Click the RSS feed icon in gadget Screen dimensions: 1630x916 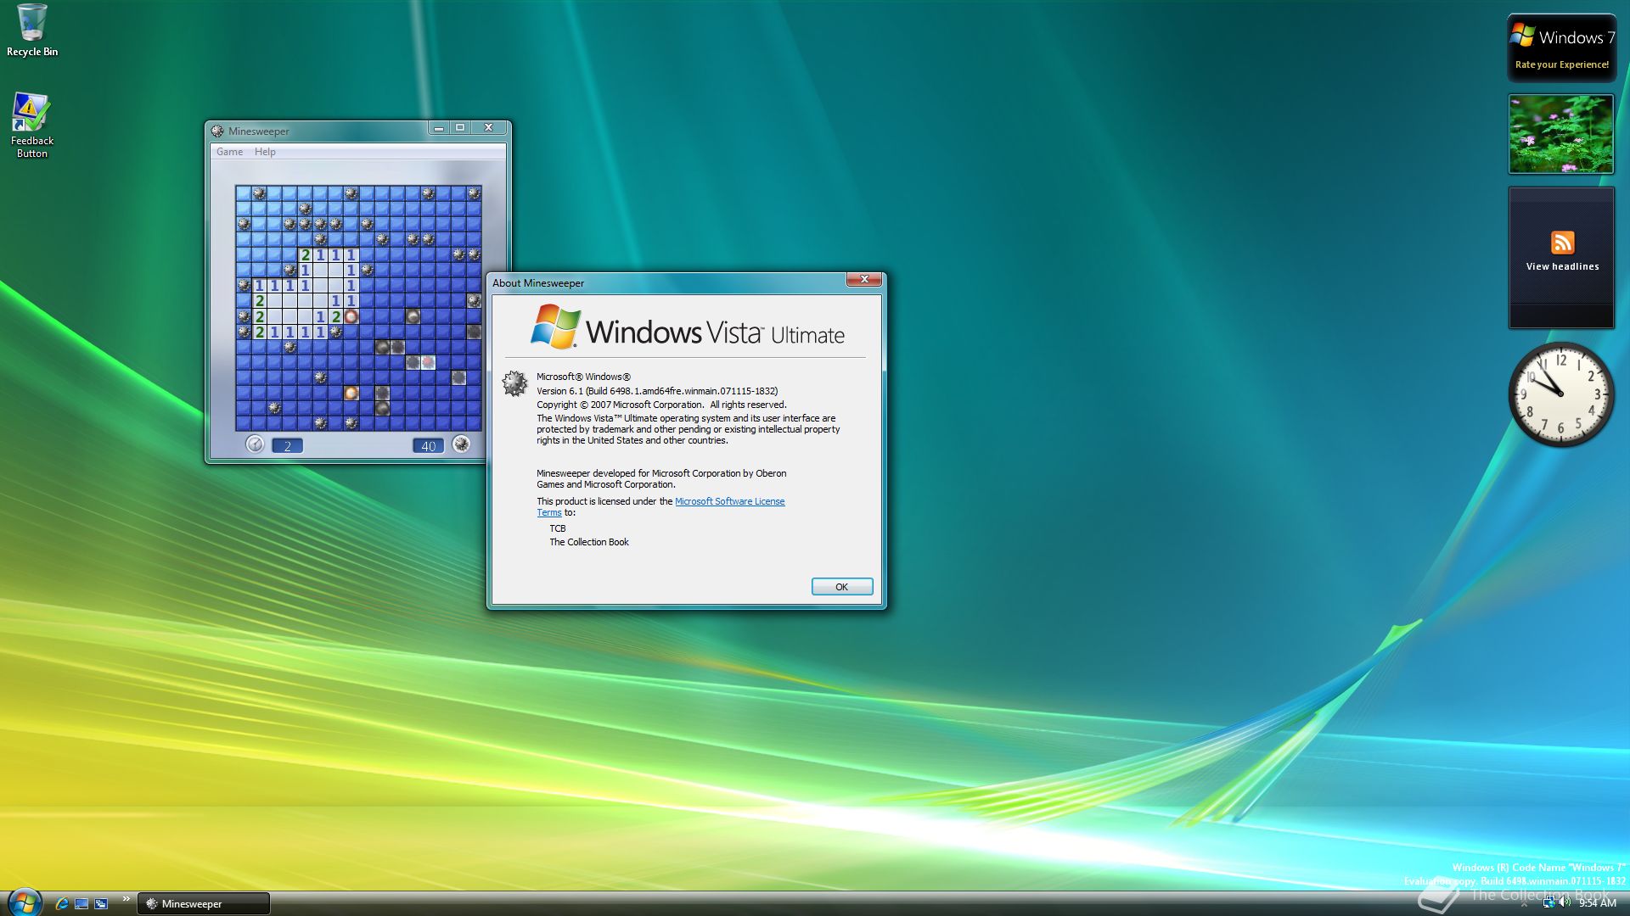pos(1562,243)
